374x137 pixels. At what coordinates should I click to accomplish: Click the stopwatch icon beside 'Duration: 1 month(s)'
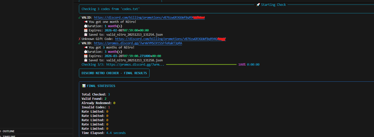85,26
